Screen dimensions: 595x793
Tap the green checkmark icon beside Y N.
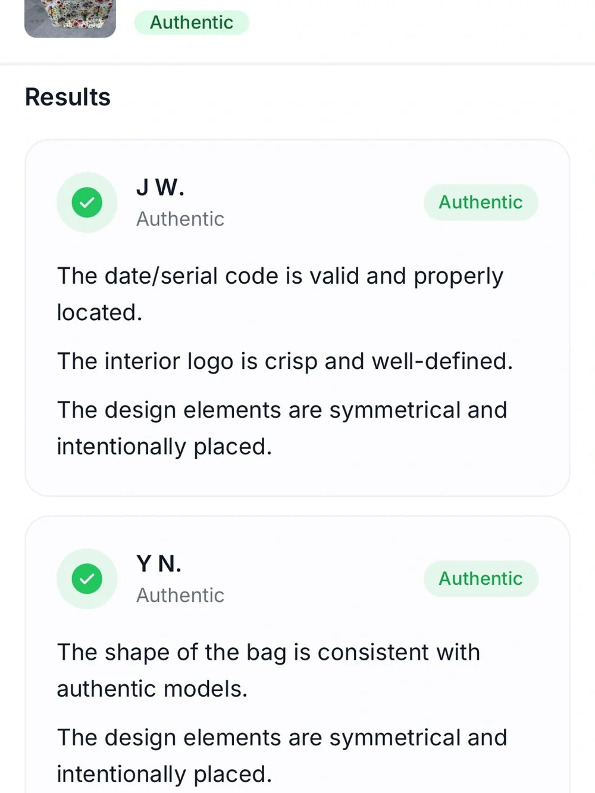click(87, 578)
